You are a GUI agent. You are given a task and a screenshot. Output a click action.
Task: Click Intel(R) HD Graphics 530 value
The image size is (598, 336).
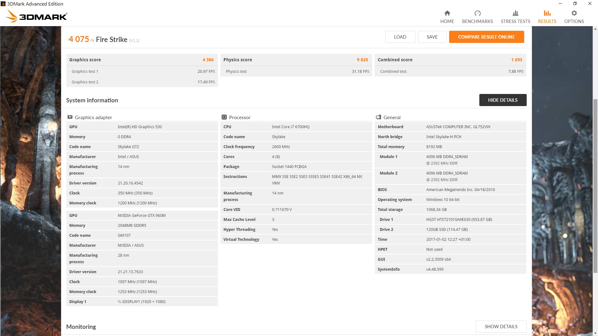click(140, 127)
